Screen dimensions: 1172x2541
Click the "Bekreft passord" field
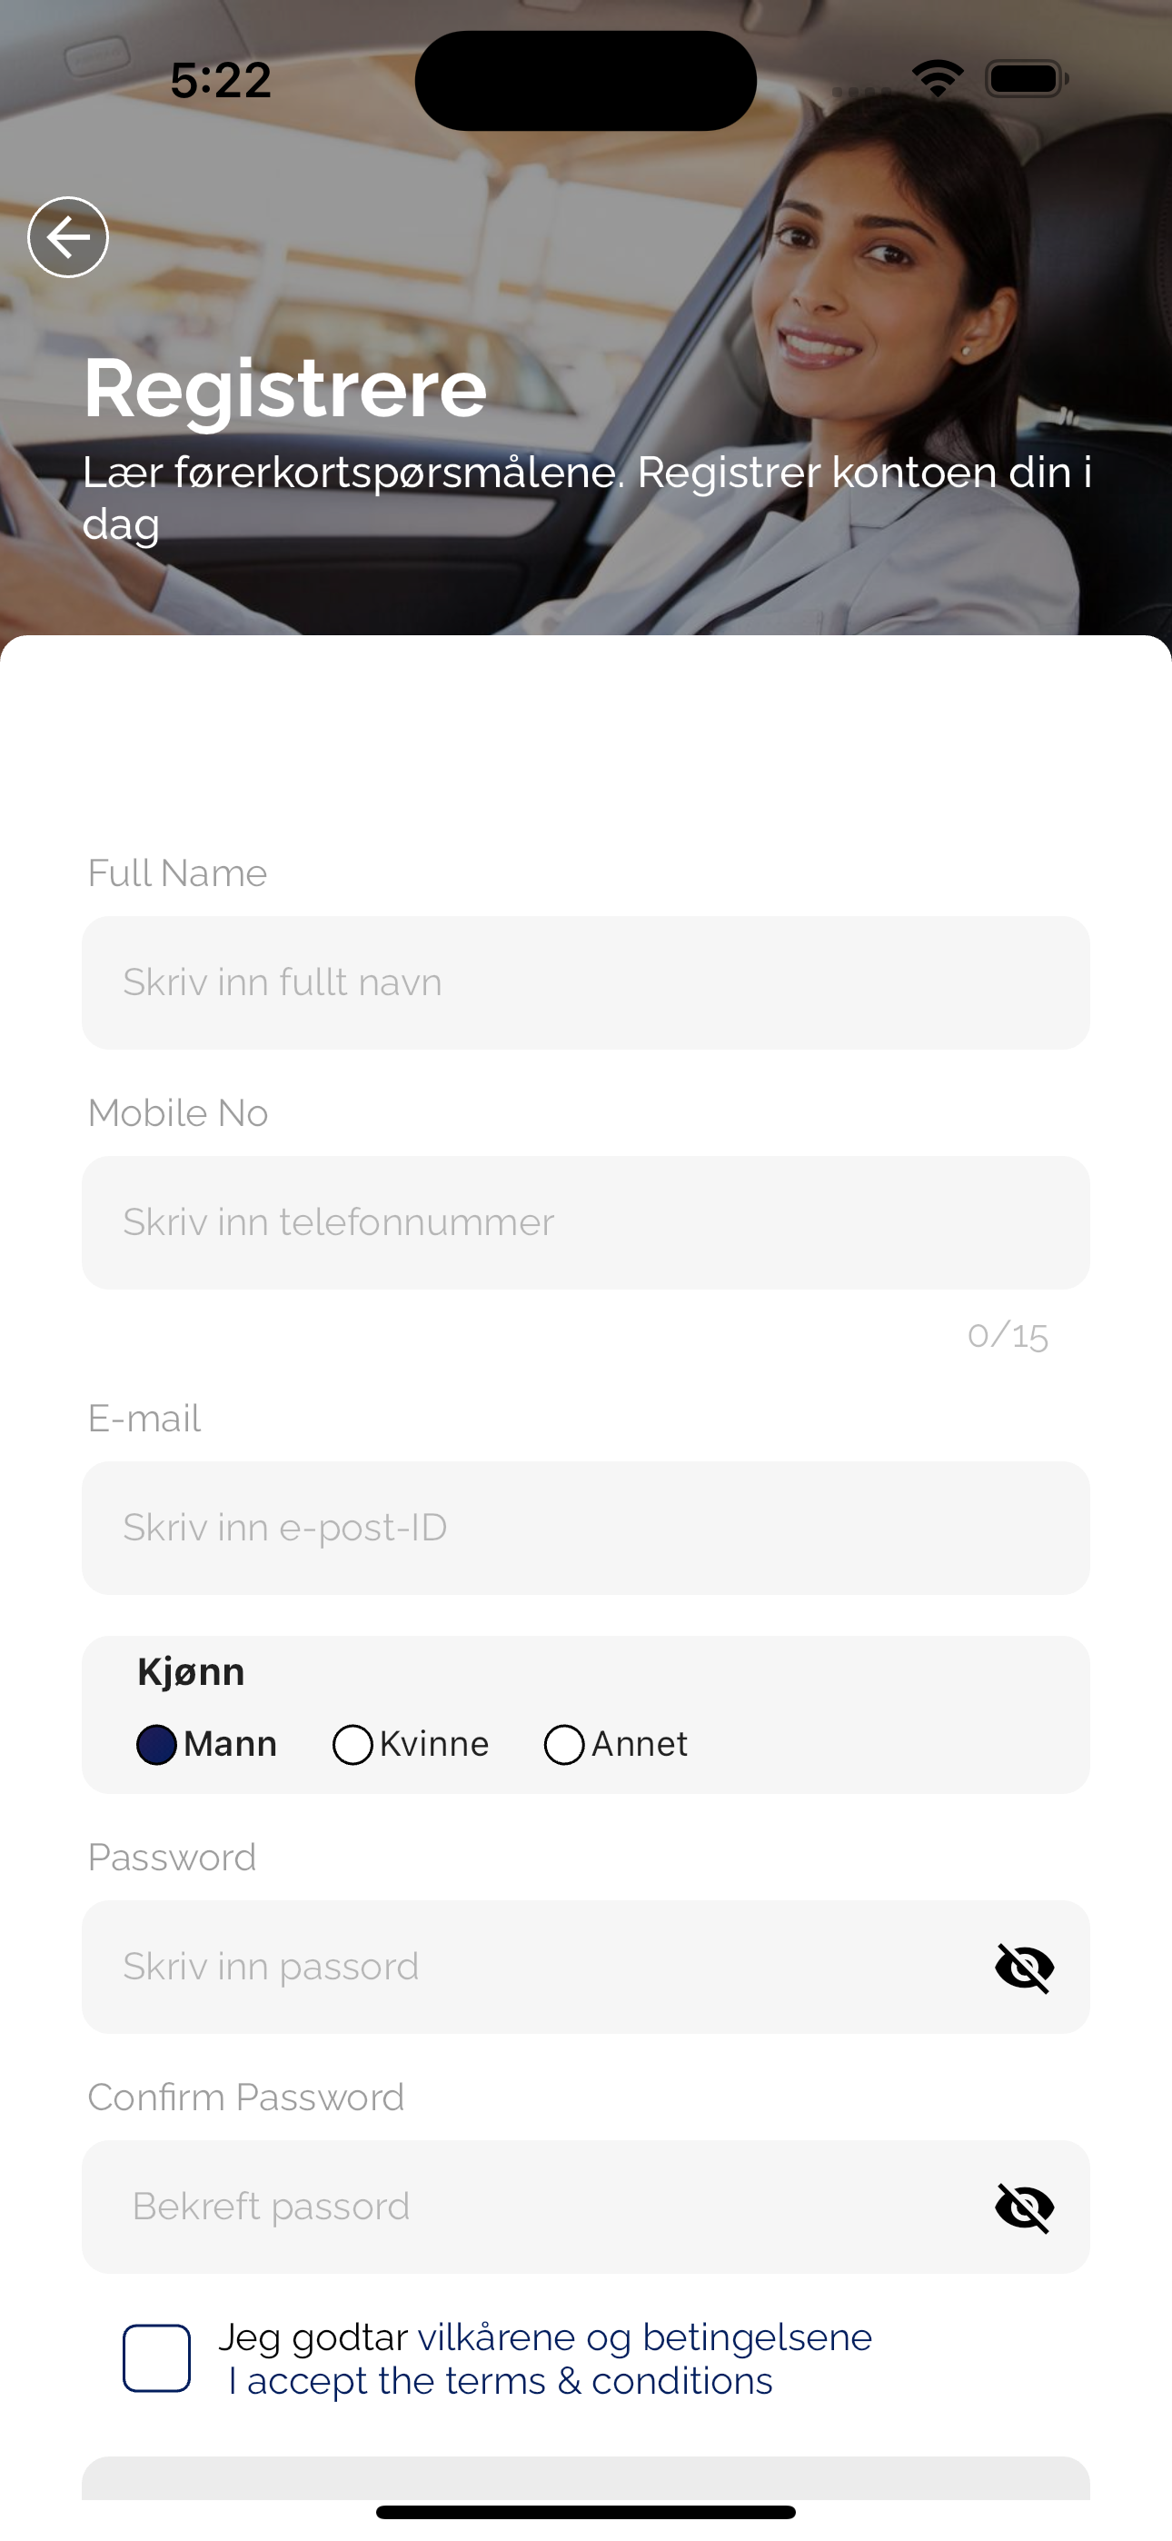[532, 2207]
